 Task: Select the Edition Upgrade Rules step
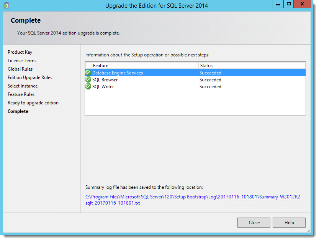click(x=30, y=78)
